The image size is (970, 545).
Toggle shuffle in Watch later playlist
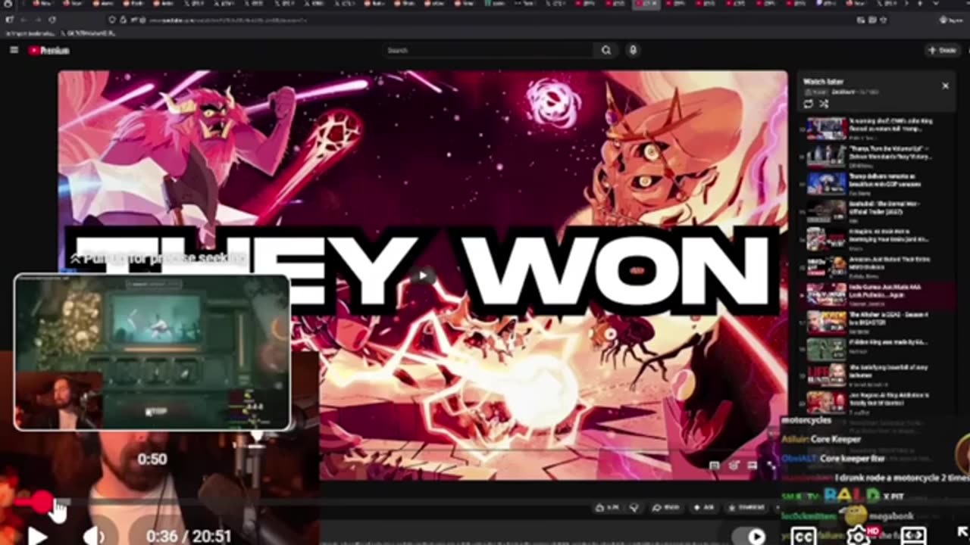point(824,104)
